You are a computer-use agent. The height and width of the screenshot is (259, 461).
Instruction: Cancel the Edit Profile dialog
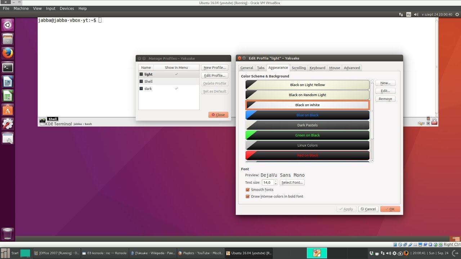[368, 209]
